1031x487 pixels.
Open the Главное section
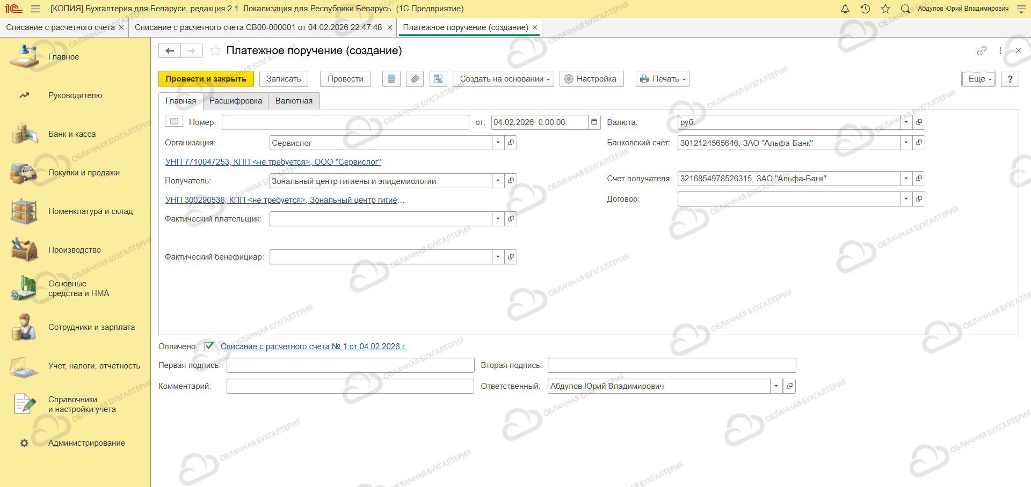tap(63, 57)
